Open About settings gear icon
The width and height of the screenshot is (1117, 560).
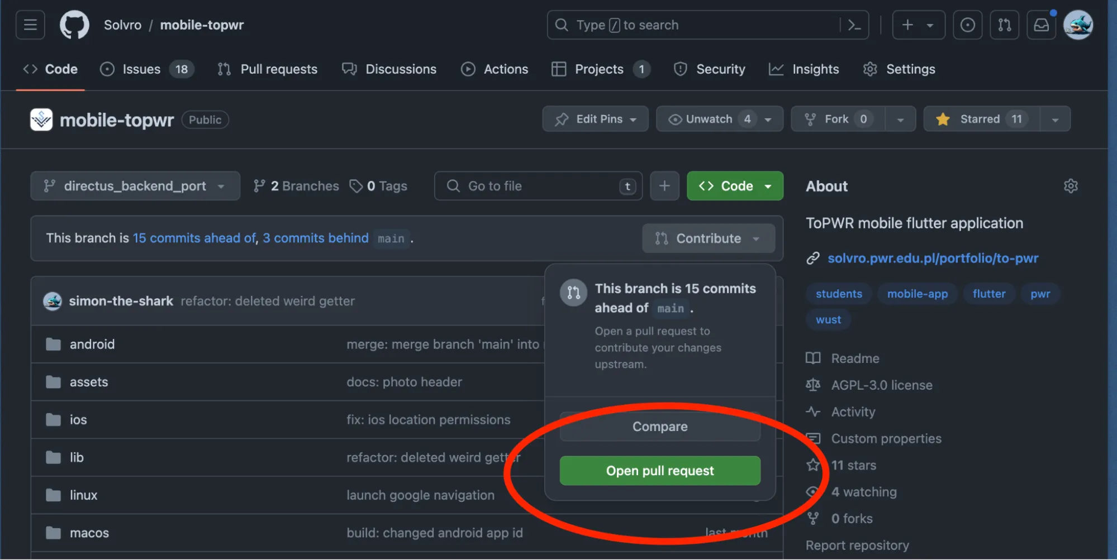click(x=1070, y=186)
